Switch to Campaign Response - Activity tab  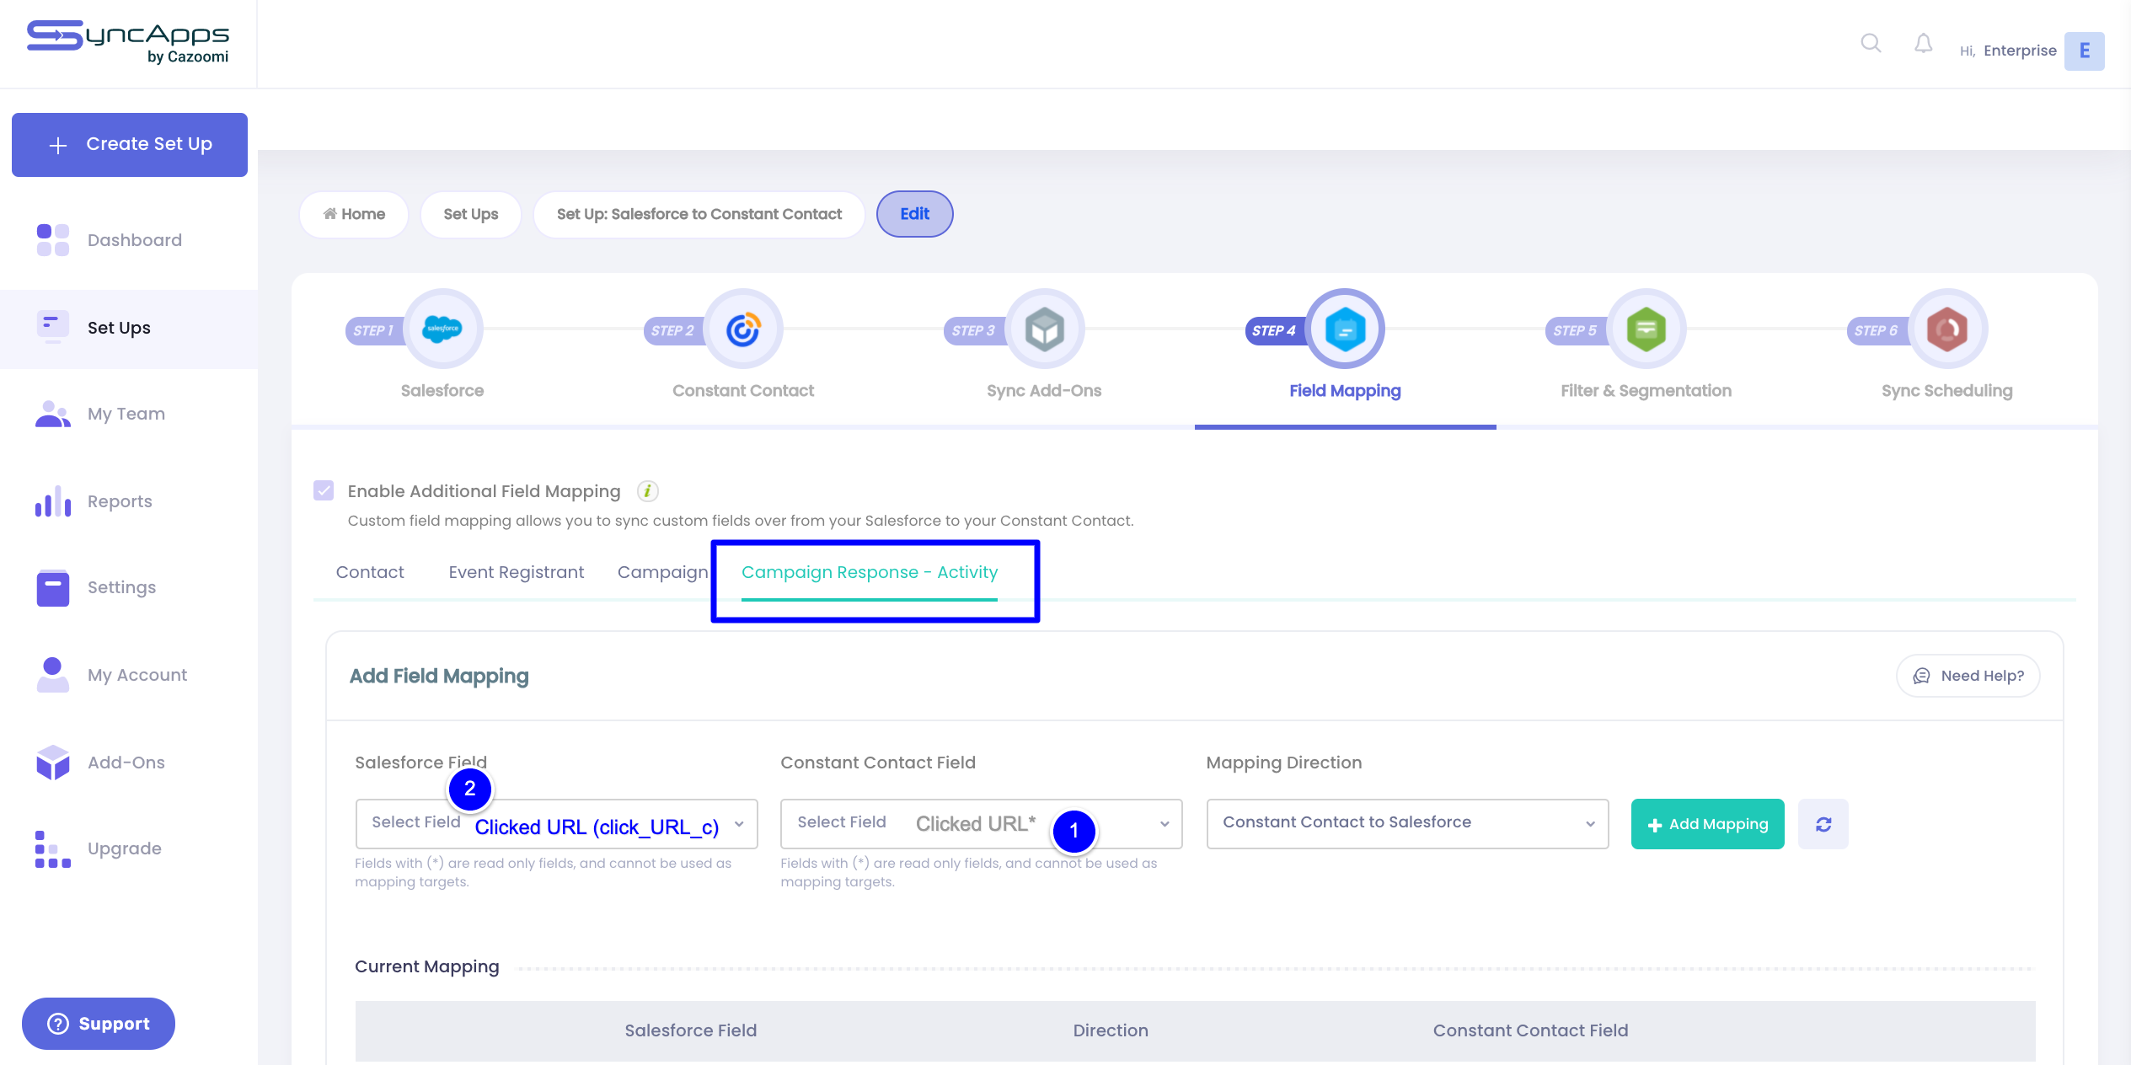[870, 572]
